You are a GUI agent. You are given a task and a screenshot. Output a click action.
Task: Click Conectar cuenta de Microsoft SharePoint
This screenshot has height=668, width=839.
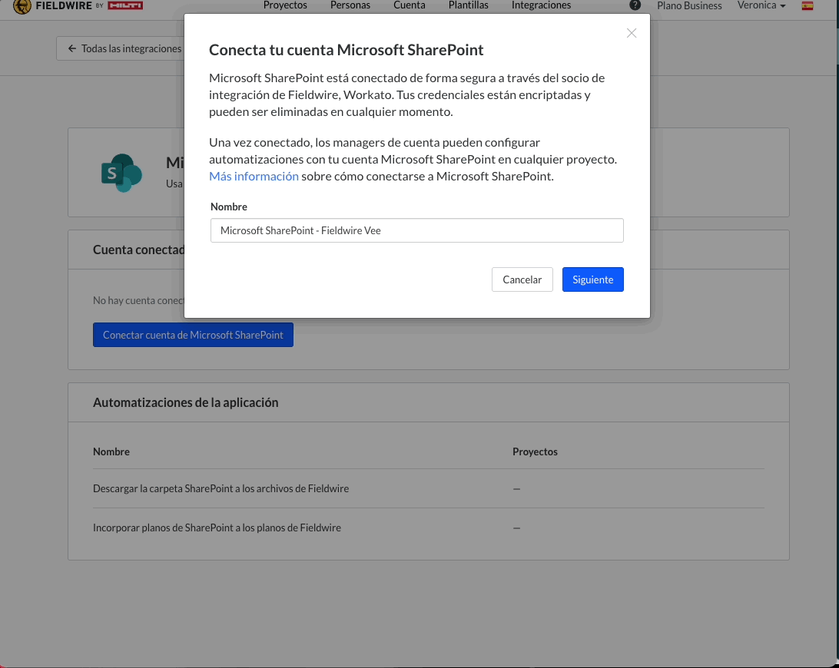[x=193, y=335]
